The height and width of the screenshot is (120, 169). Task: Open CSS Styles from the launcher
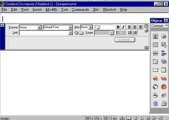[x=142, y=118]
